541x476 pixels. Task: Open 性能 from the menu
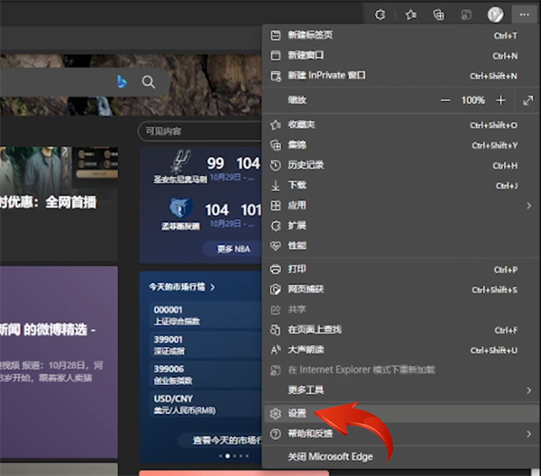click(x=400, y=246)
